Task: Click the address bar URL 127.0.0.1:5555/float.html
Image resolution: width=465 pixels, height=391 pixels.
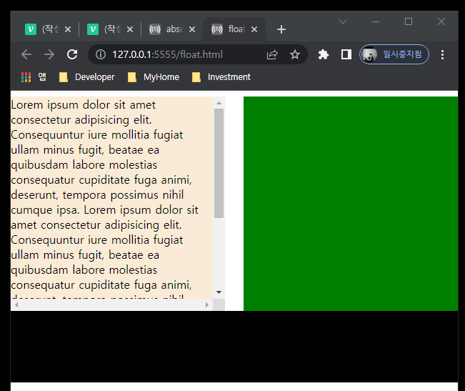Action: tap(167, 54)
